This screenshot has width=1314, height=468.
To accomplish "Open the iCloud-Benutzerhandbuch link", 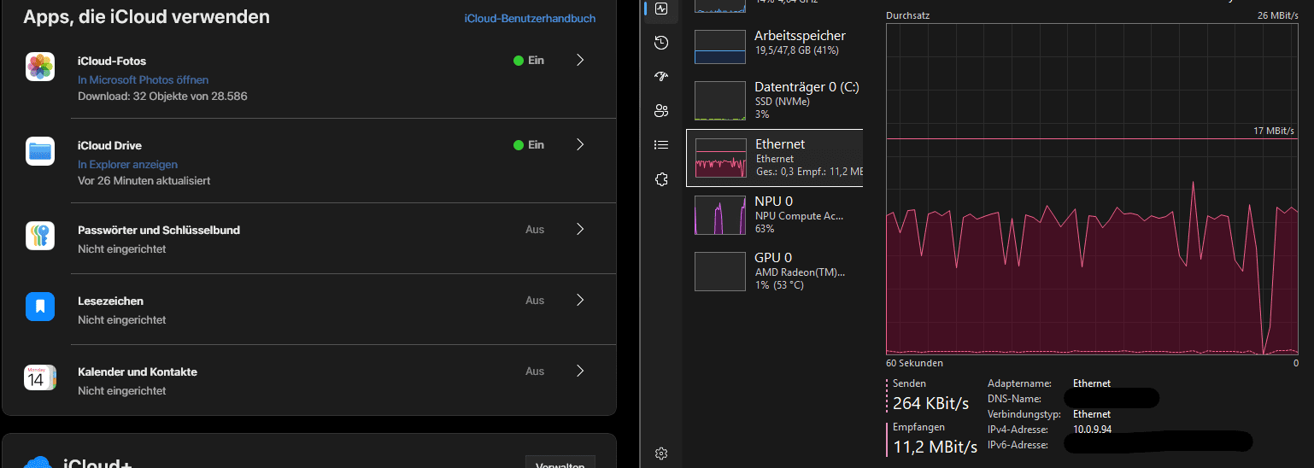I will click(530, 19).
